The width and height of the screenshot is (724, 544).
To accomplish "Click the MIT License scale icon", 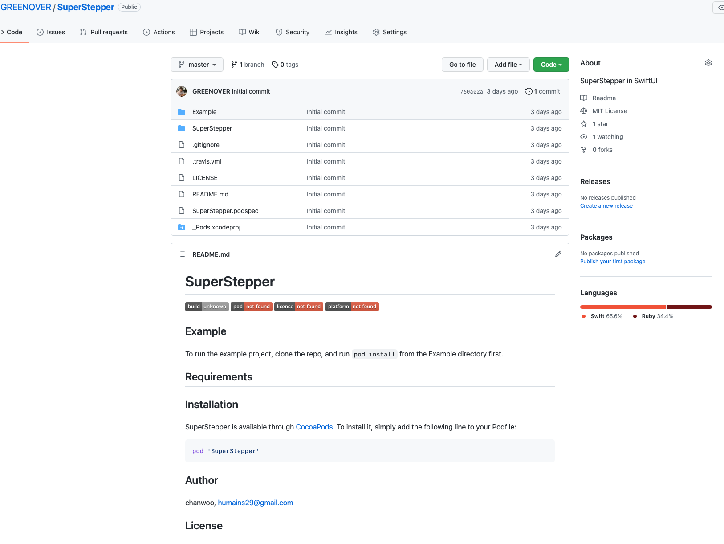I will (584, 111).
